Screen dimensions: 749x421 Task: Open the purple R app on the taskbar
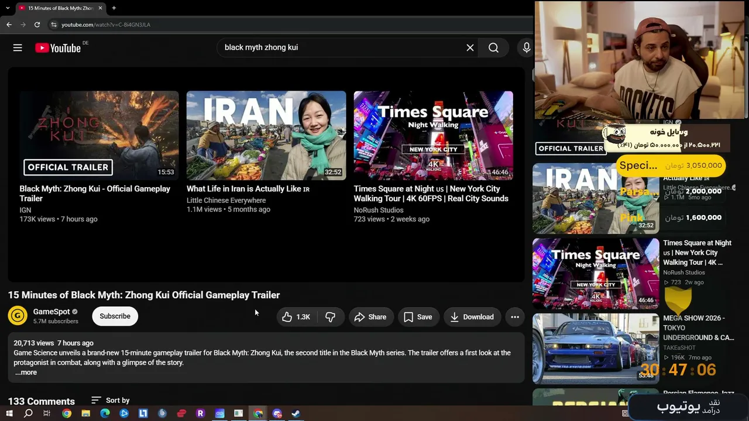200,413
